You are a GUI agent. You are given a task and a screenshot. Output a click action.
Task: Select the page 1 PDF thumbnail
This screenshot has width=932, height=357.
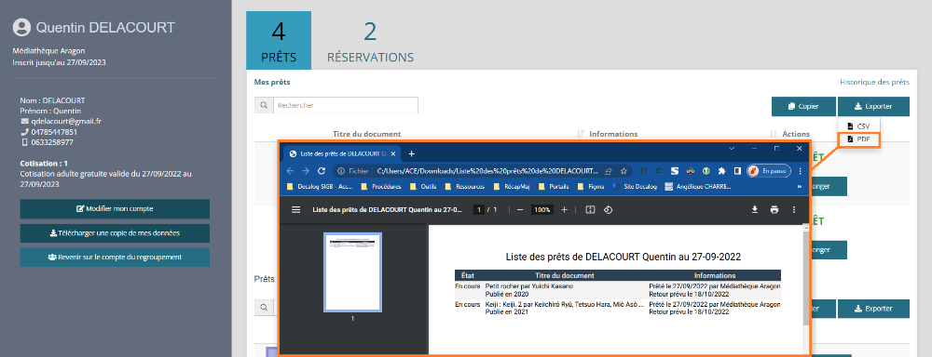(x=352, y=272)
